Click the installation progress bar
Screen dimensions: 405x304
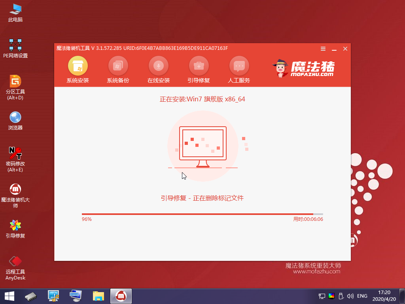point(202,214)
